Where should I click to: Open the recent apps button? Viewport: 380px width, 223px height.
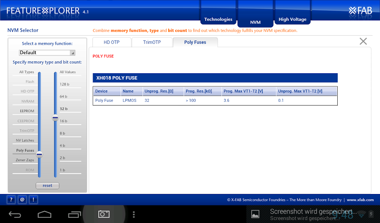(75, 214)
